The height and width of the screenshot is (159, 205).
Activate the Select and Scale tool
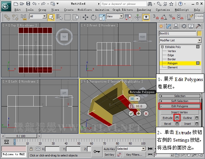tap(102, 17)
